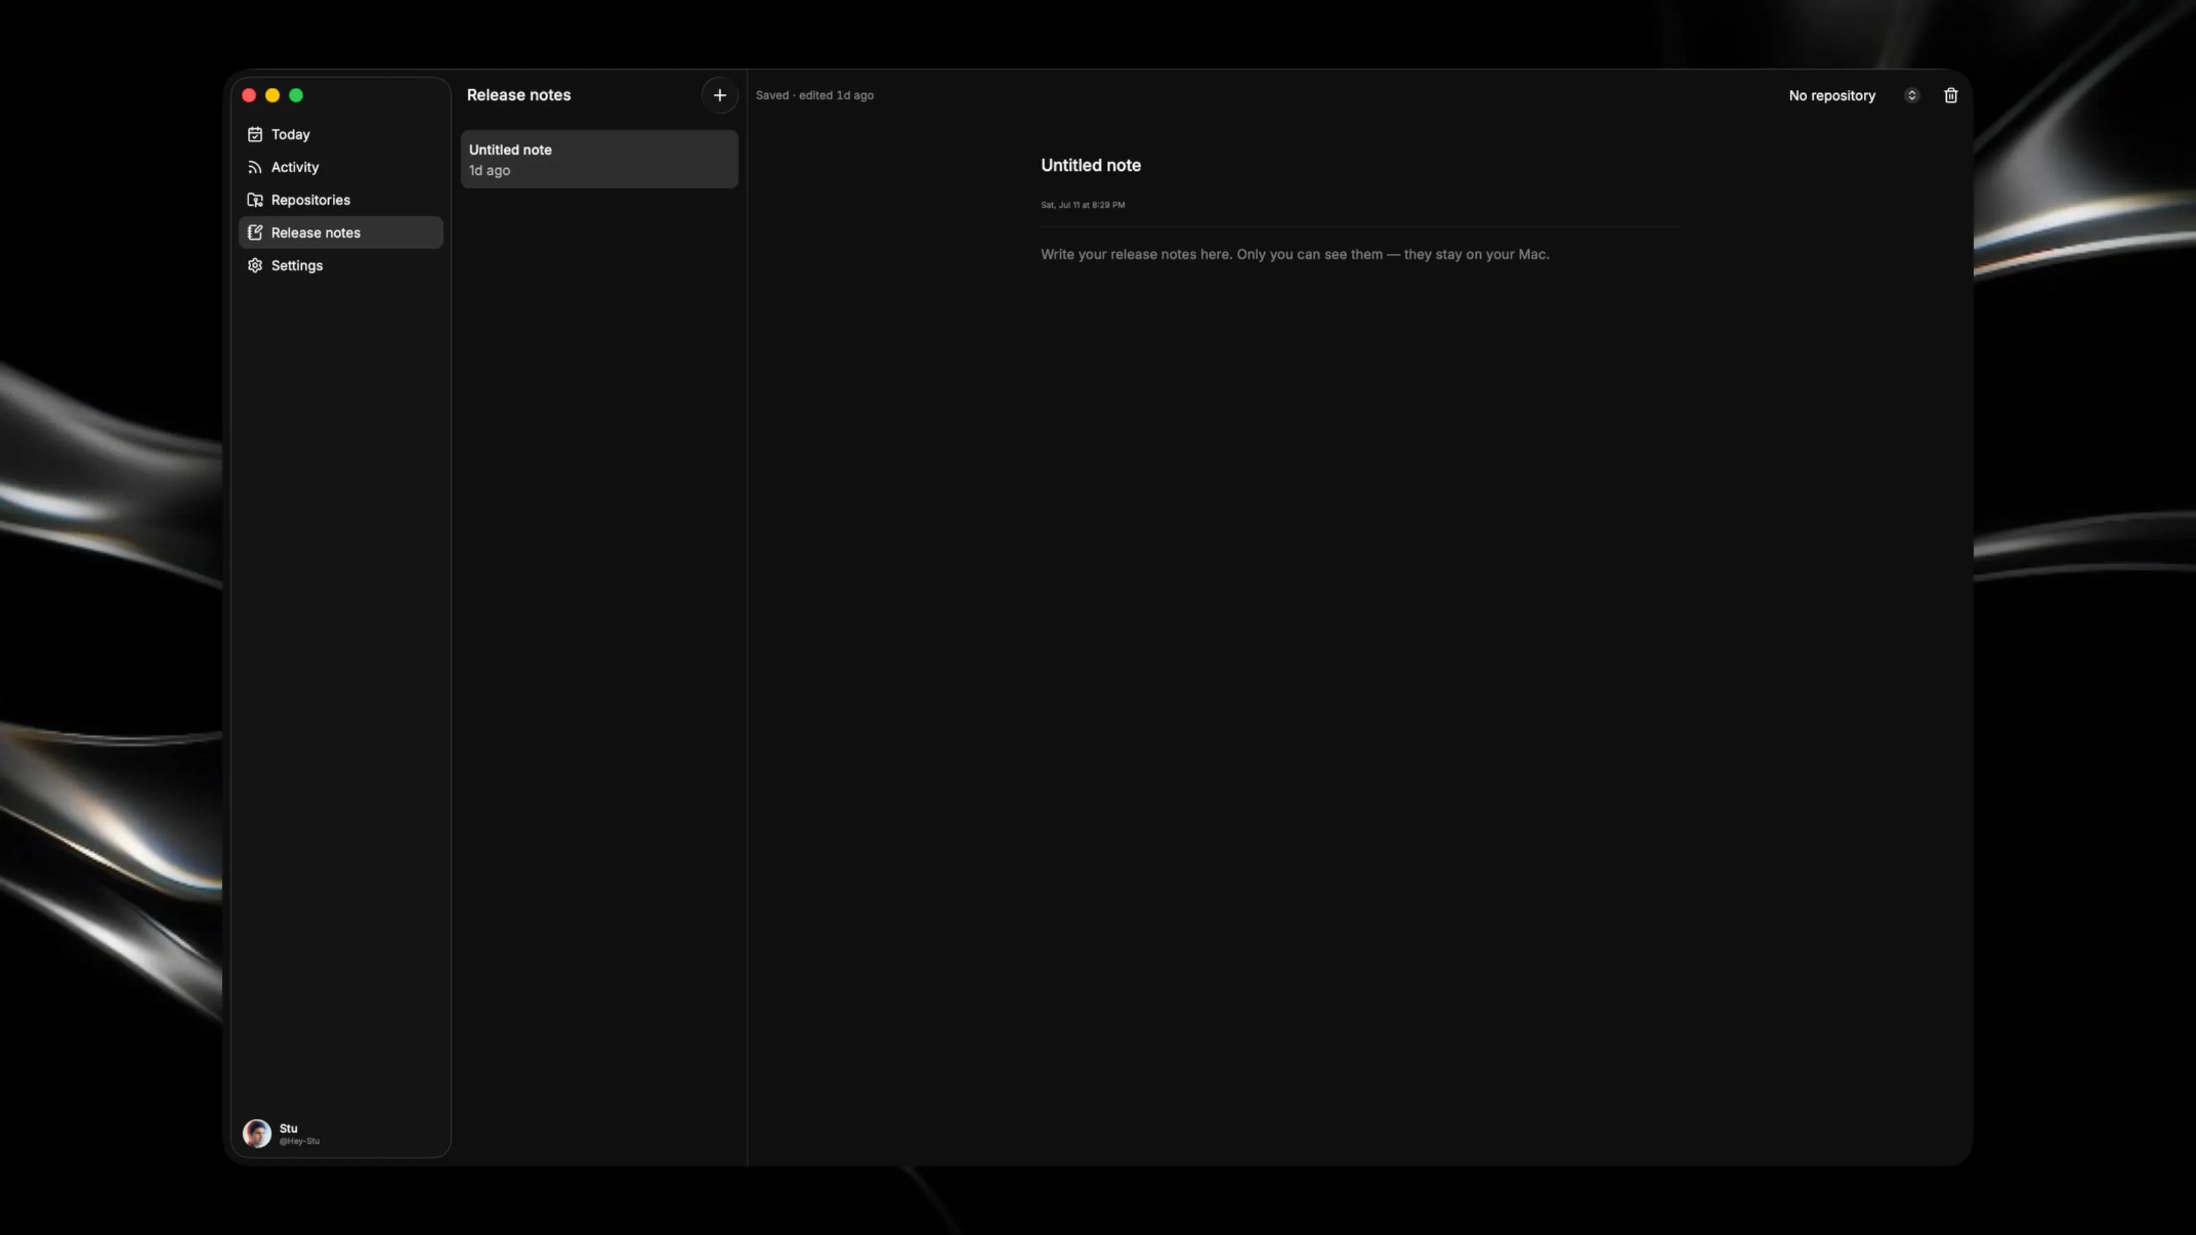Select the Untitled note list item
The height and width of the screenshot is (1235, 2196).
[x=599, y=159]
